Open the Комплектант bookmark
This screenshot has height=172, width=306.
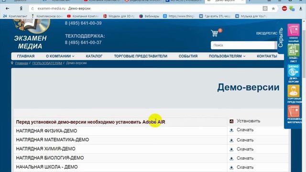tap(15, 16)
